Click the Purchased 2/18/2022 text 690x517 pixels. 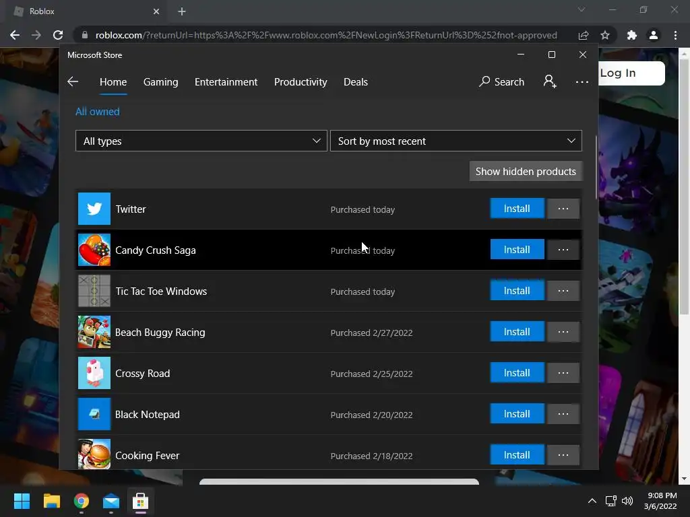tap(372, 456)
